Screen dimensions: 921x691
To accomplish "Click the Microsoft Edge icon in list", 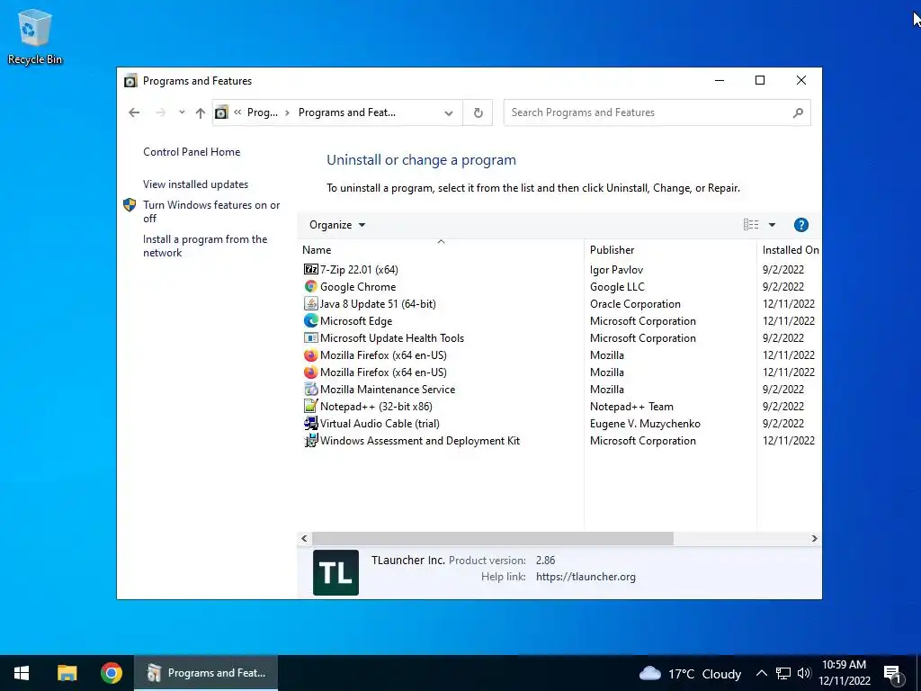I will 310,321.
